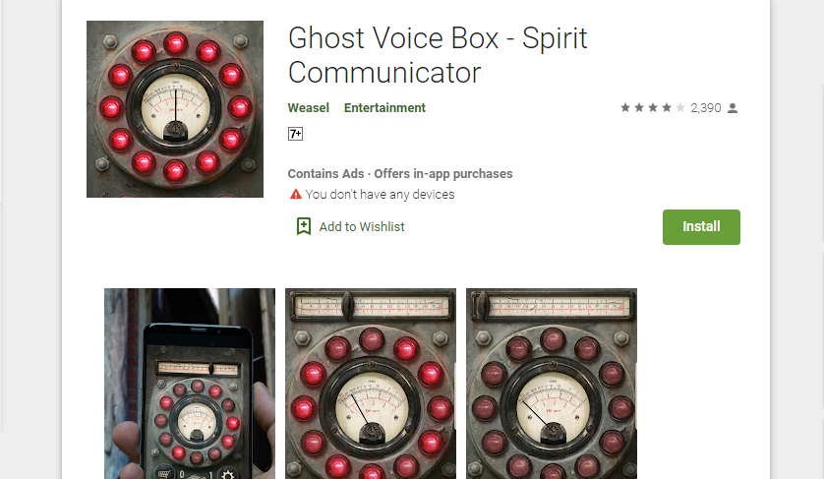Click the Ghost Voice Box app icon
824x479 pixels.
pyautogui.click(x=175, y=109)
